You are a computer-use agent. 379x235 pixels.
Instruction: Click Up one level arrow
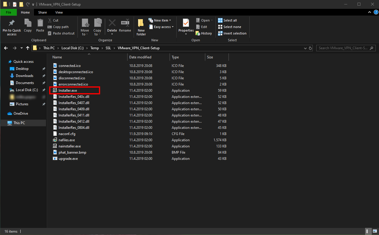(x=28, y=48)
